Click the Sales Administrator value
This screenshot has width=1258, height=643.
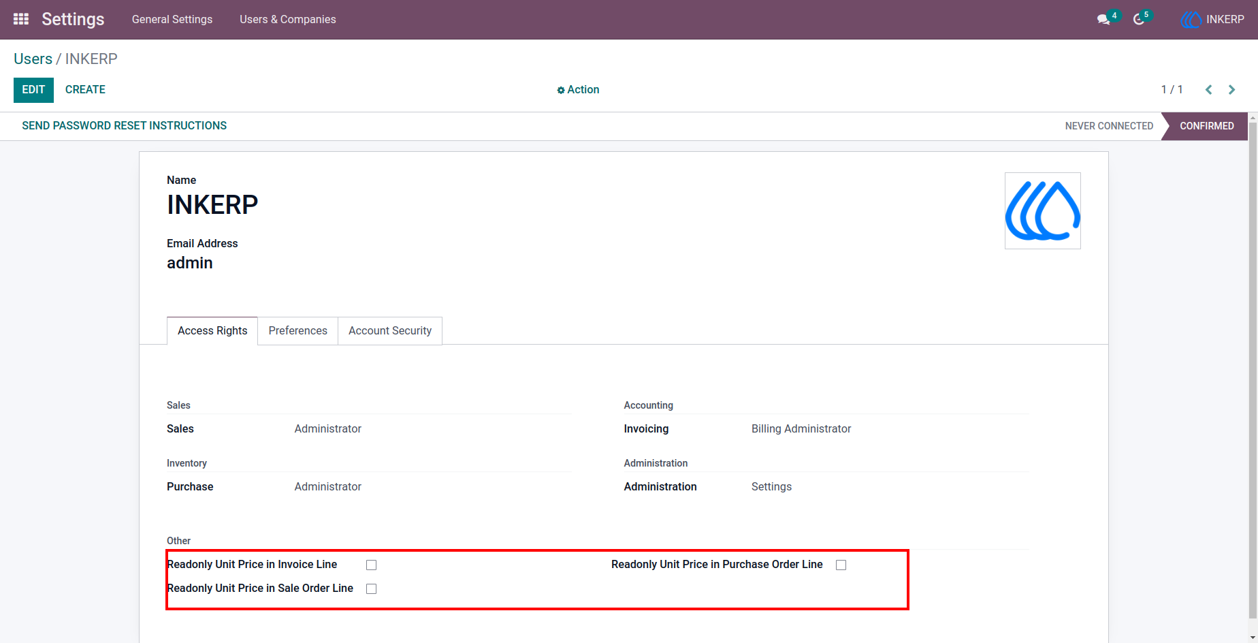coord(327,429)
